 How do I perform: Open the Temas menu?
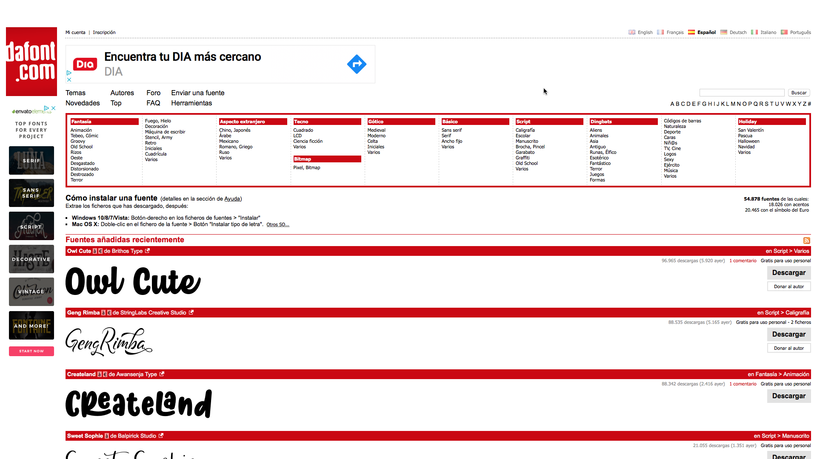75,93
